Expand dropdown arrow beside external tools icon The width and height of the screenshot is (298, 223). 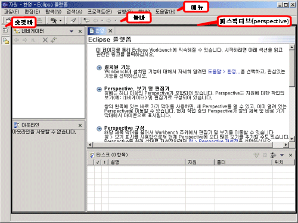point(60,21)
